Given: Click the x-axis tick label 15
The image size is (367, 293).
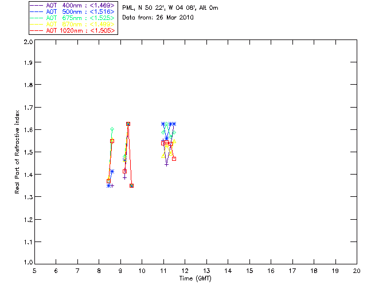Looking at the screenshot, I should tap(249, 271).
